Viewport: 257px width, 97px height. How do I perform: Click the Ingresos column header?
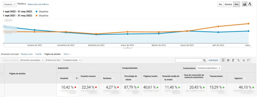pyautogui.click(x=238, y=78)
